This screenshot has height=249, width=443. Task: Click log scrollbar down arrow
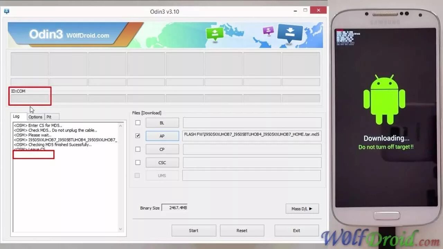[x=120, y=229]
